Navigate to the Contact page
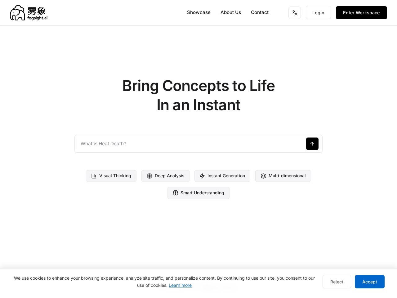 coord(260,12)
